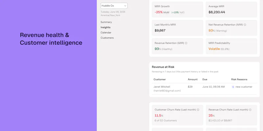263x131 pixels.
Task: Click the Due column header
Action: coord(204,79)
